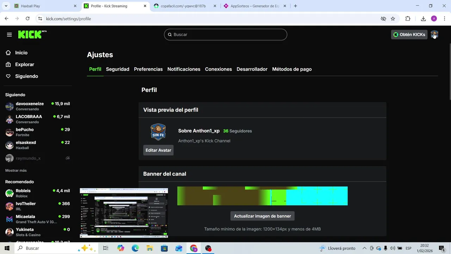Viewport: 451px width, 254px height.
Task: Click the Obtén KICKs button
Action: point(409,35)
